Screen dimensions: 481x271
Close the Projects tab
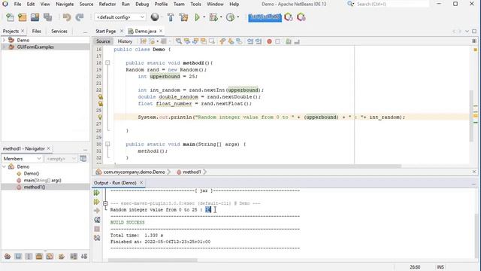point(23,31)
